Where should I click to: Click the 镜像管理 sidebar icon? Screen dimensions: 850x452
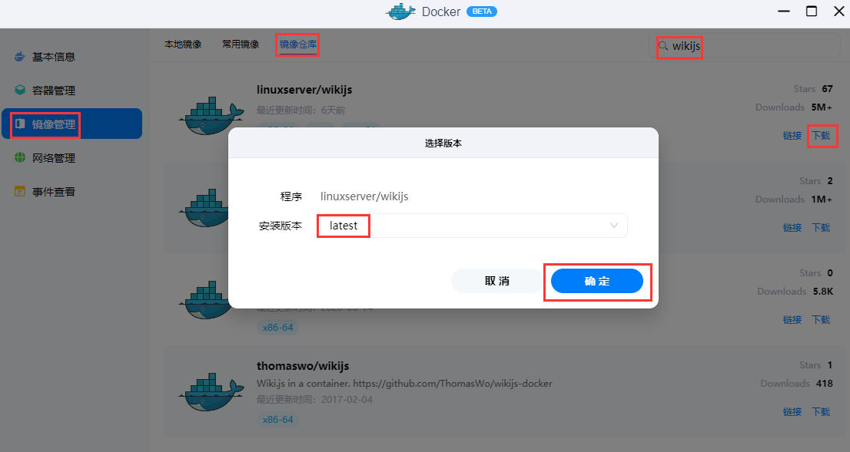(x=20, y=124)
